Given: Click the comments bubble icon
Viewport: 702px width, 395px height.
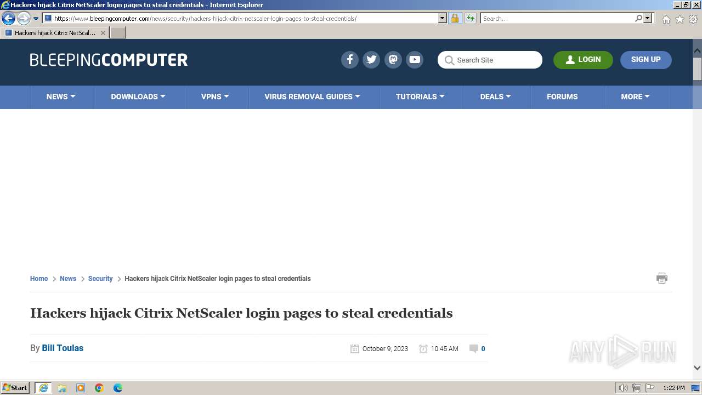Looking at the screenshot, I should [x=474, y=348].
